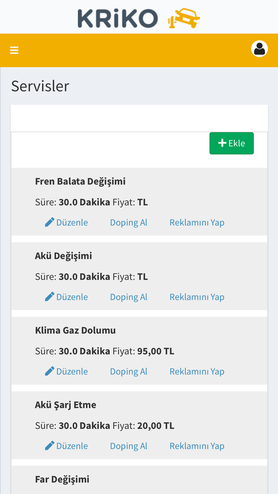The image size is (278, 494).
Task: Click the Far Değişimi service title
Action: (x=62, y=480)
